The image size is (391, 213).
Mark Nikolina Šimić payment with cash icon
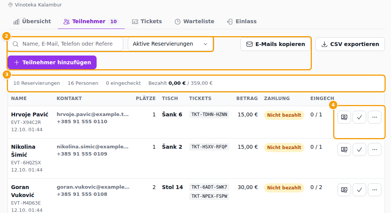(344, 149)
